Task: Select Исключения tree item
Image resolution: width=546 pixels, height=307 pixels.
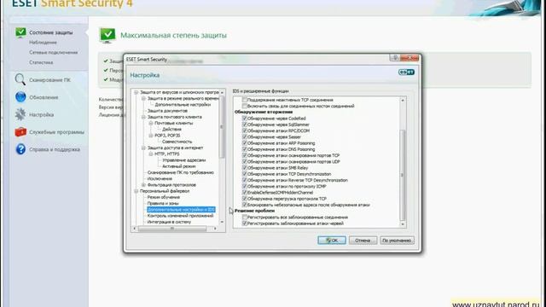Action: coord(160,178)
